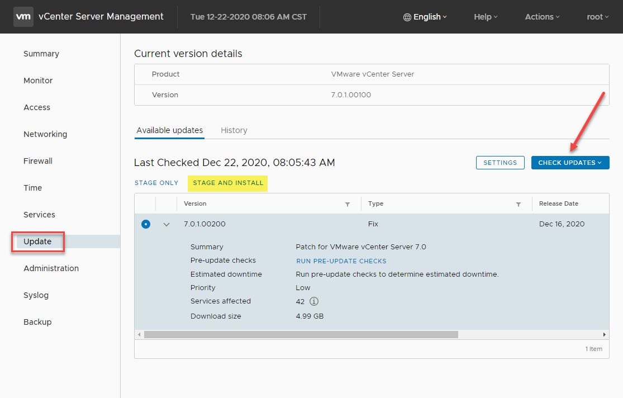Click the Stage and Install link
623x398 pixels.
pos(228,183)
